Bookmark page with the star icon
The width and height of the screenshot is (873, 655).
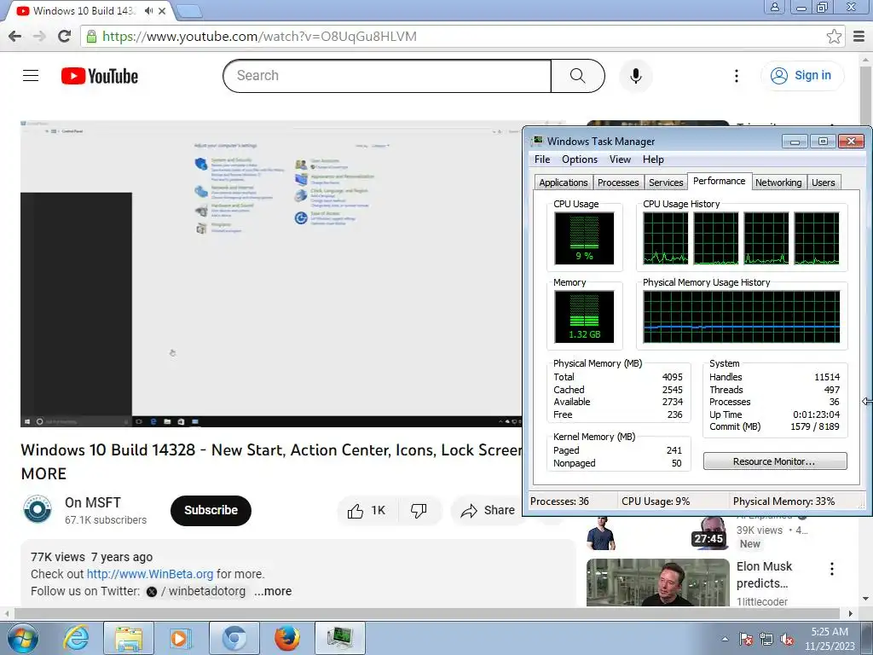[x=834, y=36]
